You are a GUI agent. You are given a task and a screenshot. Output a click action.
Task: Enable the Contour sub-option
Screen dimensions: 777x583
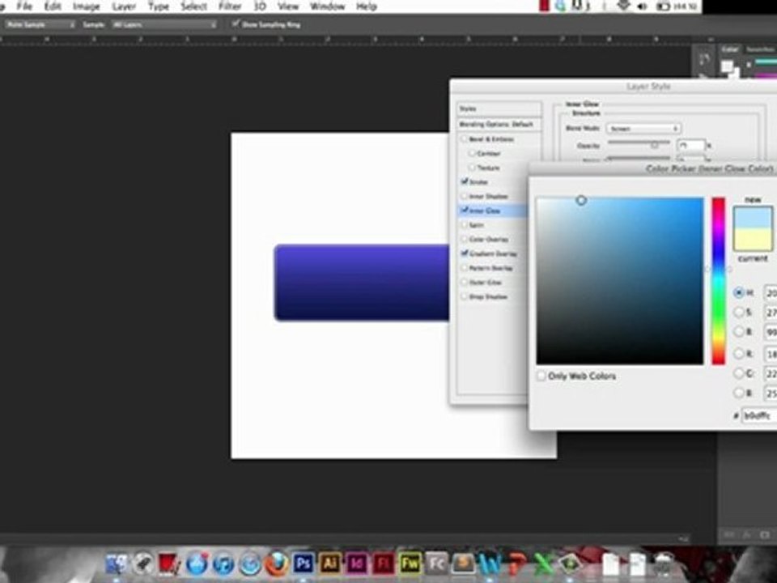pyautogui.click(x=472, y=153)
